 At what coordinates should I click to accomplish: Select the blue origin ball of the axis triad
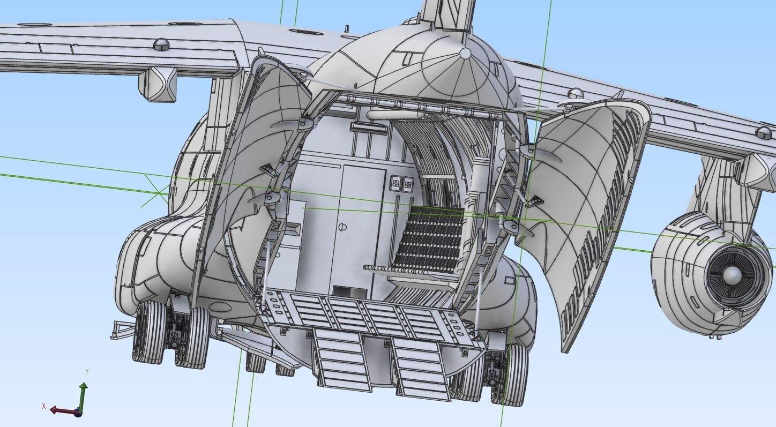78,413
